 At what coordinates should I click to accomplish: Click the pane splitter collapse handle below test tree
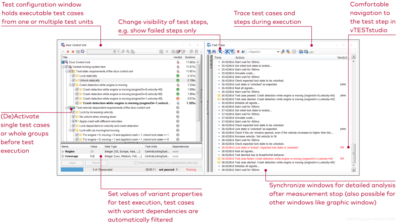[131, 143]
